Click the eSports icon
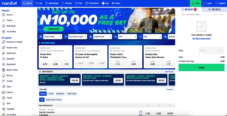 (4, 92)
